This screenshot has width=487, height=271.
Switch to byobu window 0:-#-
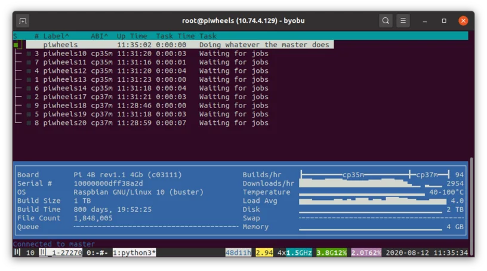pyautogui.click(x=97, y=252)
